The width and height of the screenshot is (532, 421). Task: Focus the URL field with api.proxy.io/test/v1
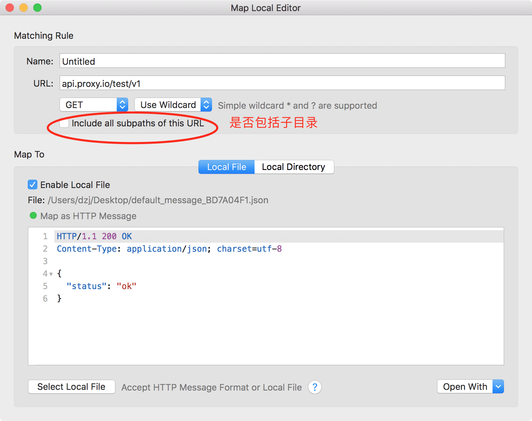[282, 83]
